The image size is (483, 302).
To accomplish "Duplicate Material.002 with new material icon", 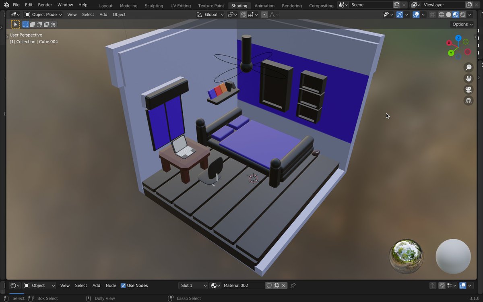I will point(277,285).
